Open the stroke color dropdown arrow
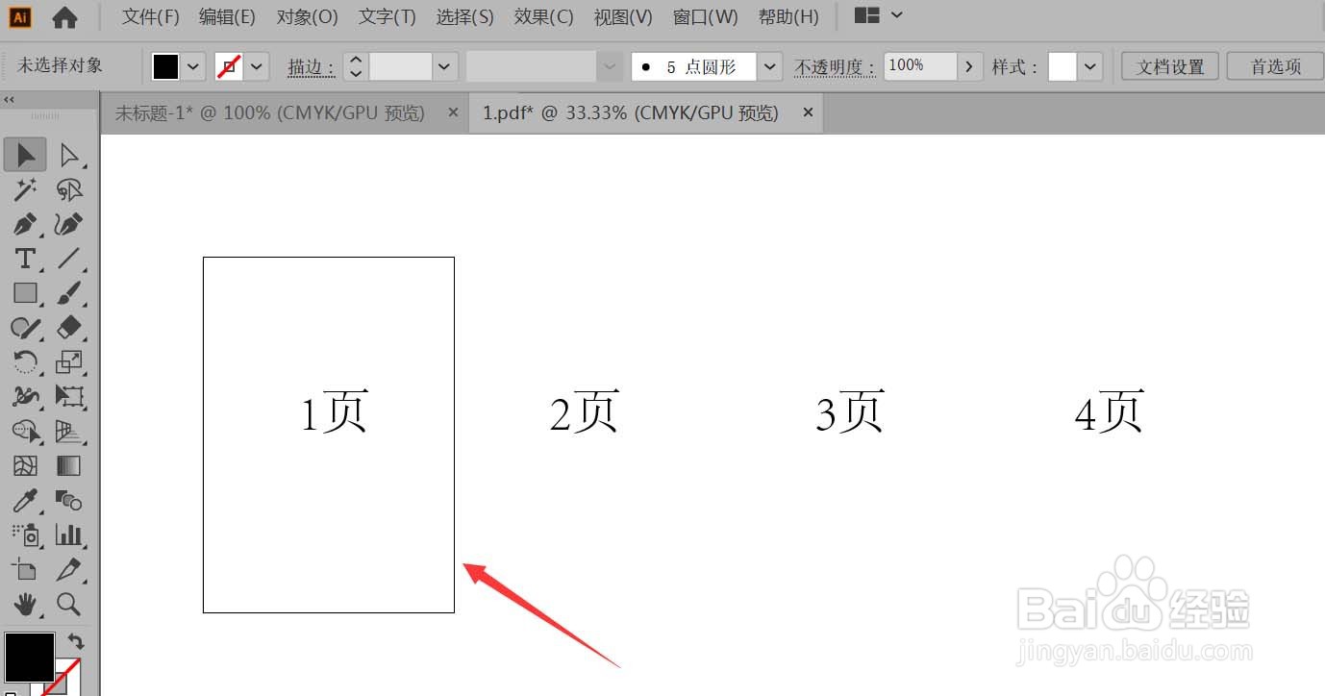1325x696 pixels. (x=257, y=66)
